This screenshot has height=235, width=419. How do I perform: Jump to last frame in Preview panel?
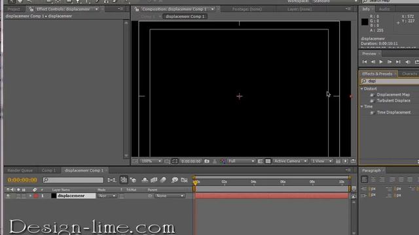(398, 62)
